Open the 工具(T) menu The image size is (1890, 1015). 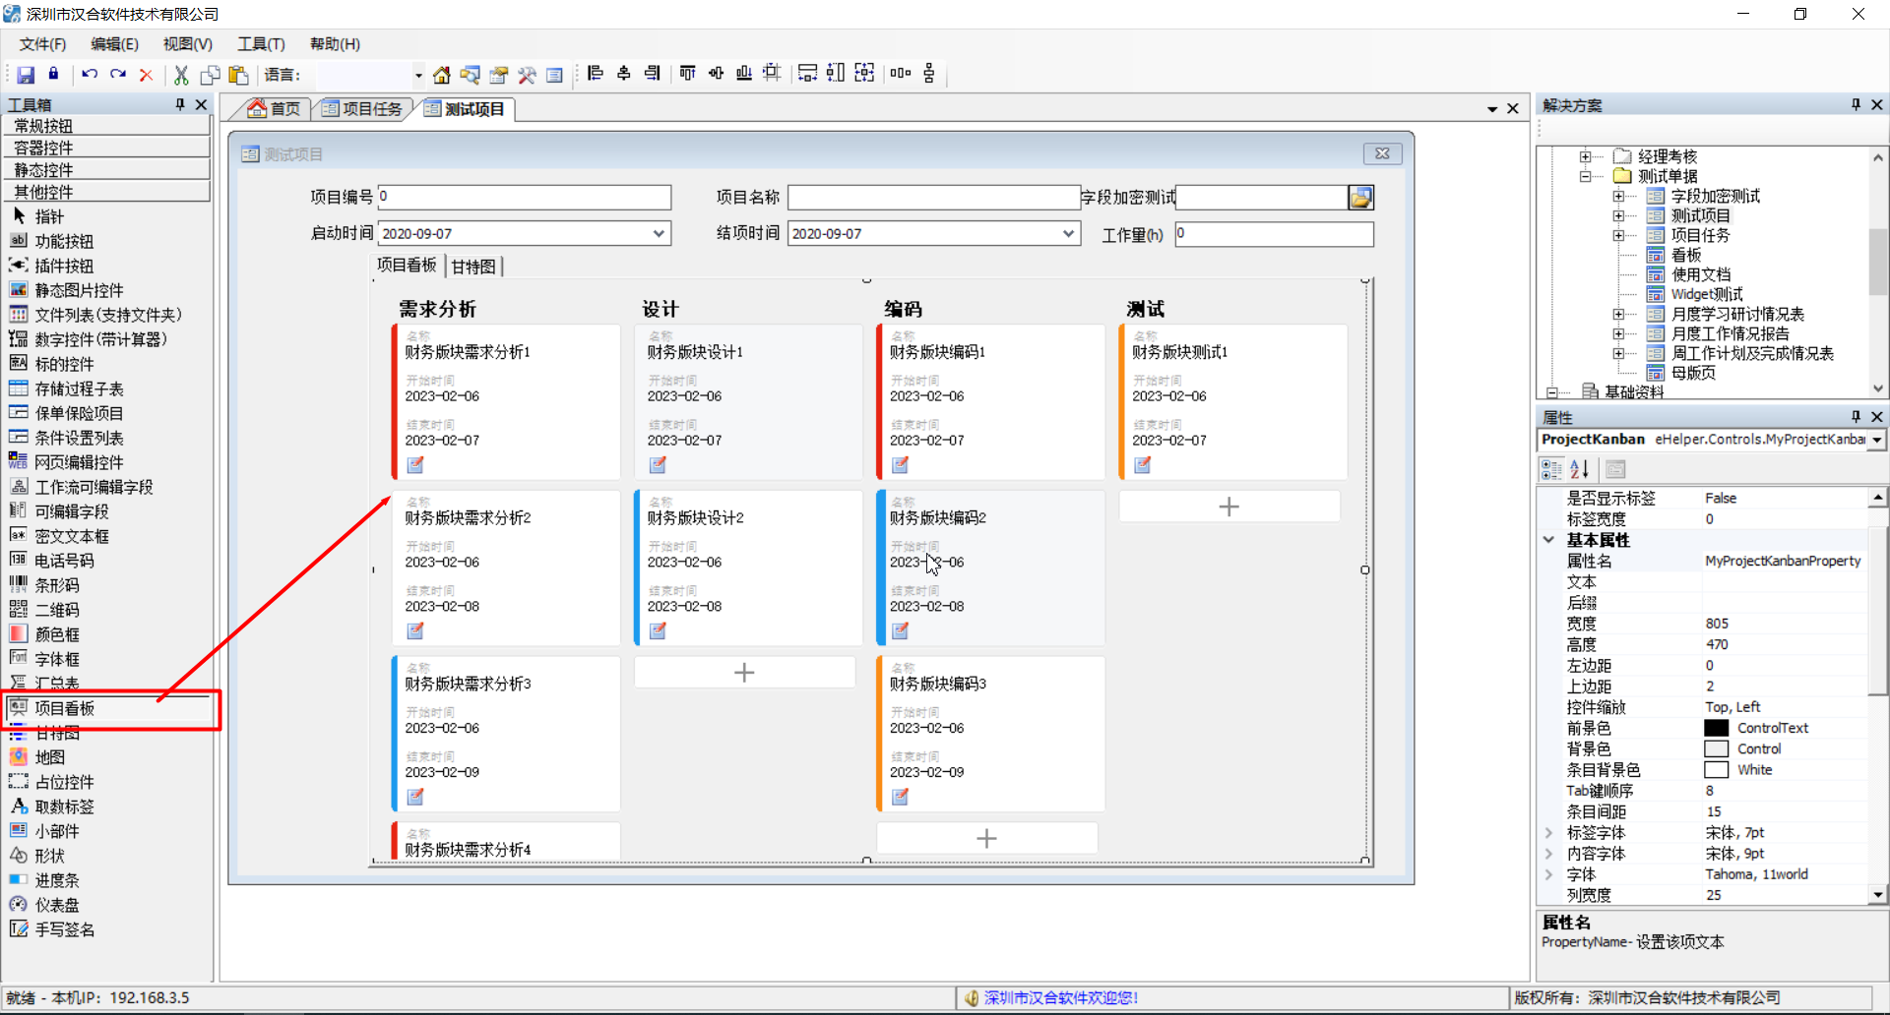point(261,44)
